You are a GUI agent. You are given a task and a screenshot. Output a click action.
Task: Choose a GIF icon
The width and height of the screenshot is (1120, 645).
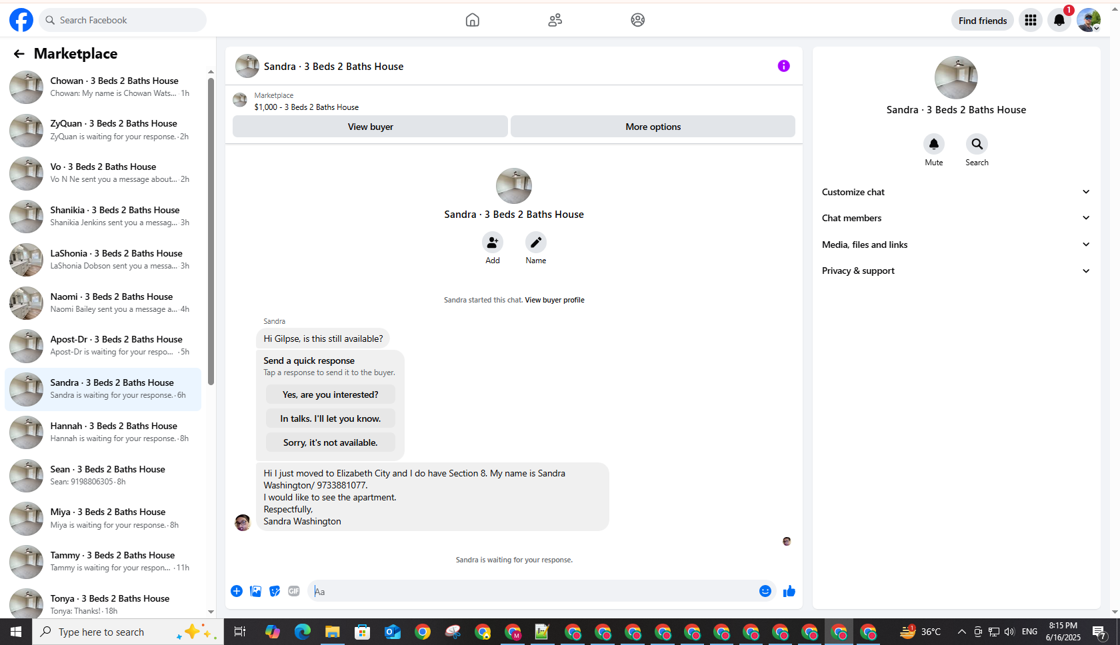[294, 591]
